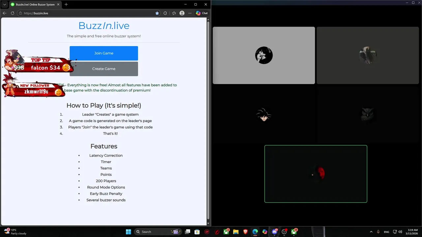Open the browser Extensions icon

(x=165, y=13)
